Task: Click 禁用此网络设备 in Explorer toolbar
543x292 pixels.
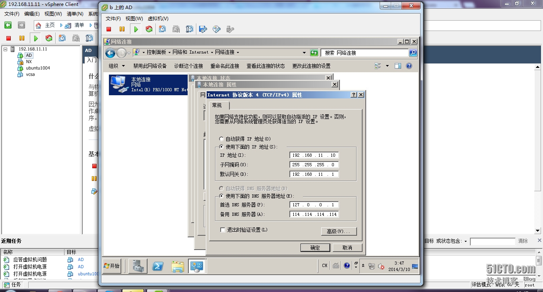Action: pos(150,66)
